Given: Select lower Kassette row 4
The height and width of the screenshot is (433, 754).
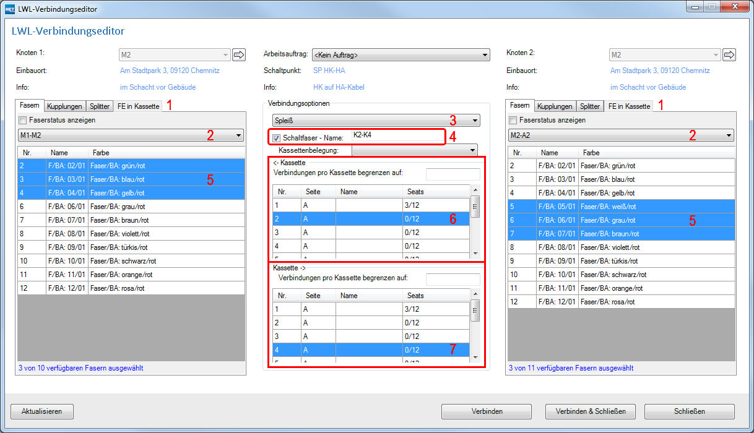Looking at the screenshot, I should coord(371,350).
